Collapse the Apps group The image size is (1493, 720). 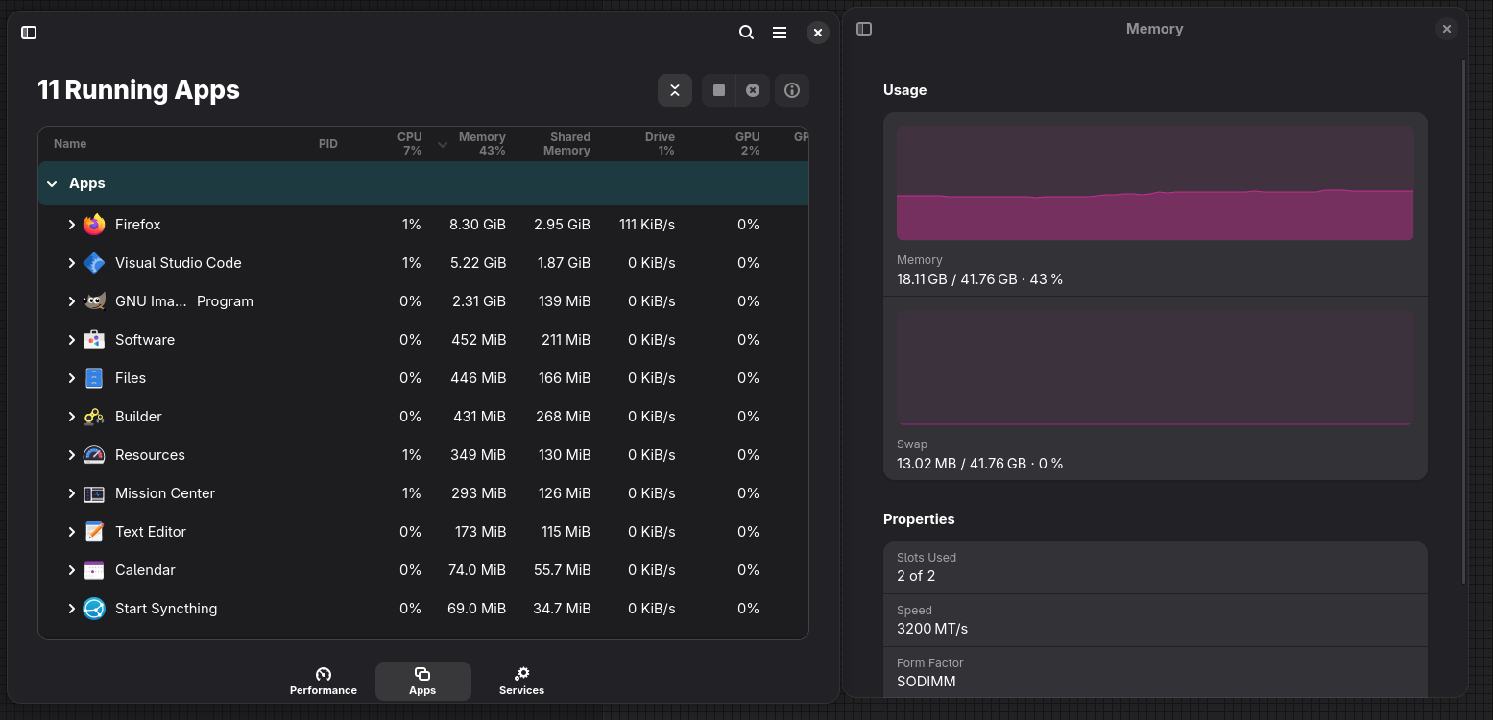tap(52, 183)
